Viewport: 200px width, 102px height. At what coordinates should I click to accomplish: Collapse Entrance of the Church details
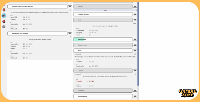coord(70,7)
